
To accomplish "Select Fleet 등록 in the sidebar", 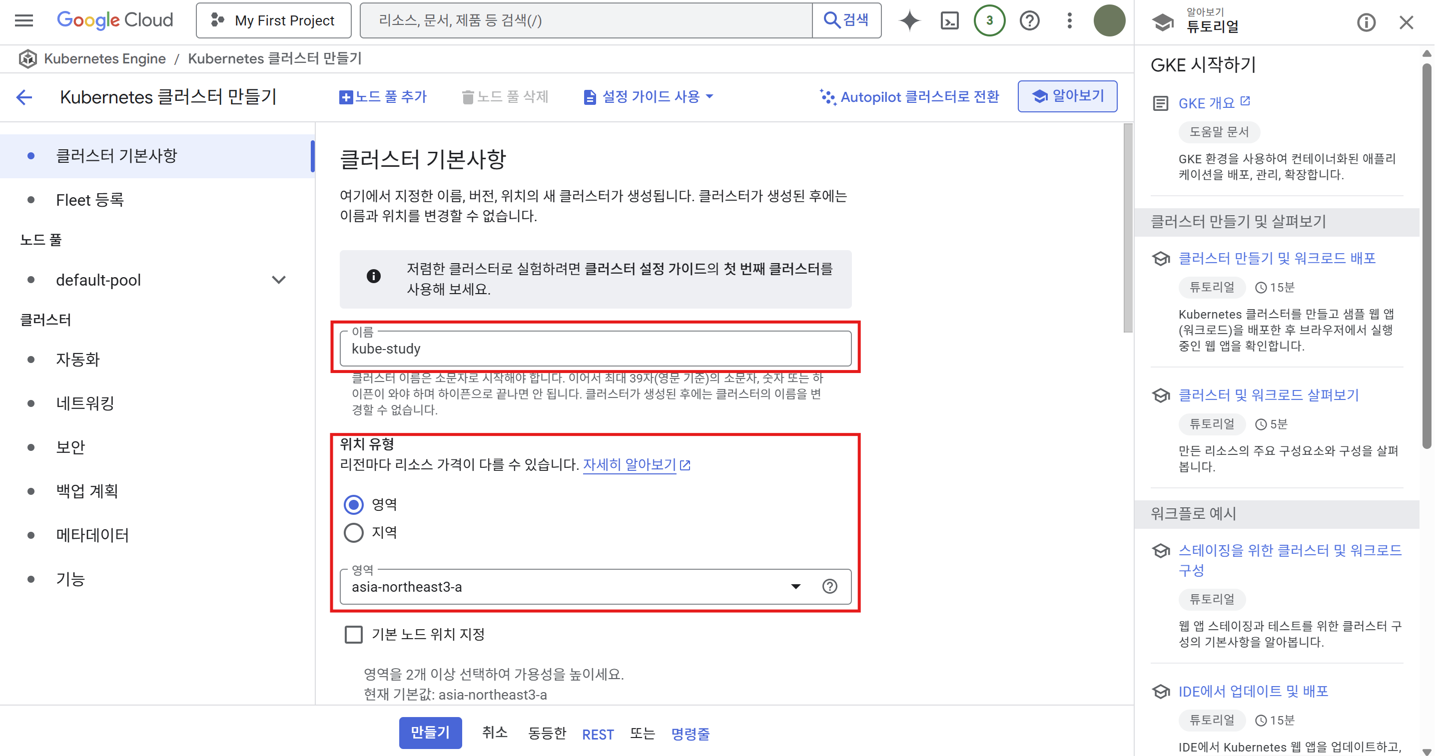I will (90, 200).
